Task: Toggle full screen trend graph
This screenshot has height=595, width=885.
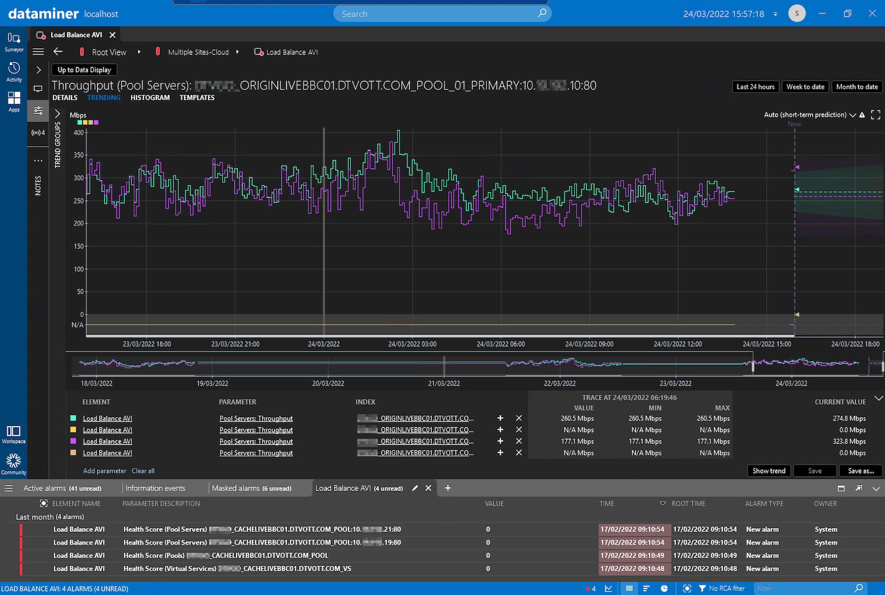Action: coord(876,115)
